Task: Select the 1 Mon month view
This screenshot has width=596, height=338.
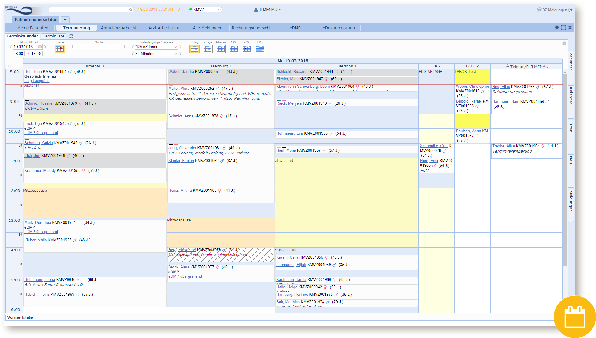Action: click(x=260, y=49)
